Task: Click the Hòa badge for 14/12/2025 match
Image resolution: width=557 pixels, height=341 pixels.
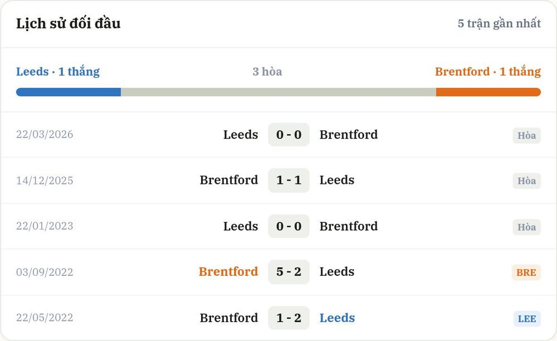Action: click(x=526, y=181)
